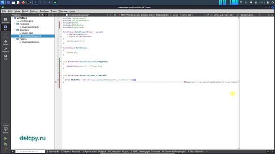Open the application launcher in the taskbar
275x154 pixels.
(x=3, y=3)
